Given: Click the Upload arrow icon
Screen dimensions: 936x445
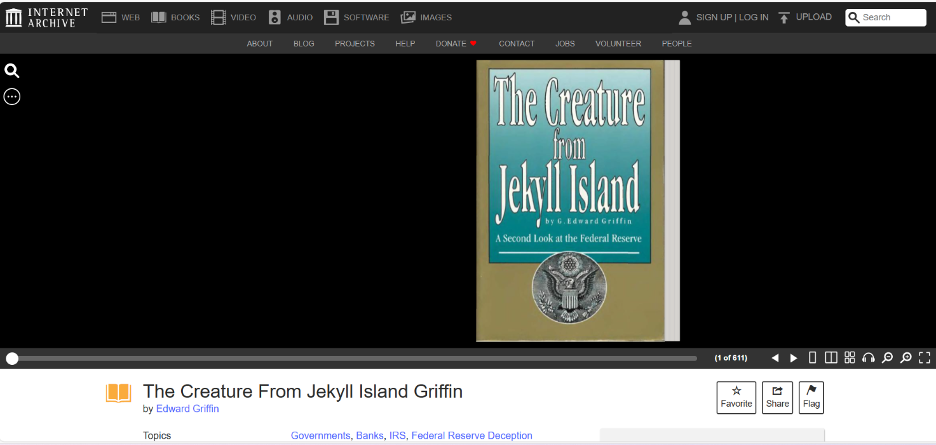Looking at the screenshot, I should pyautogui.click(x=784, y=17).
